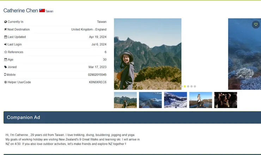The width and height of the screenshot is (261, 155).
Task: Click the Taiwan label beside the flag
Action: 49,11
